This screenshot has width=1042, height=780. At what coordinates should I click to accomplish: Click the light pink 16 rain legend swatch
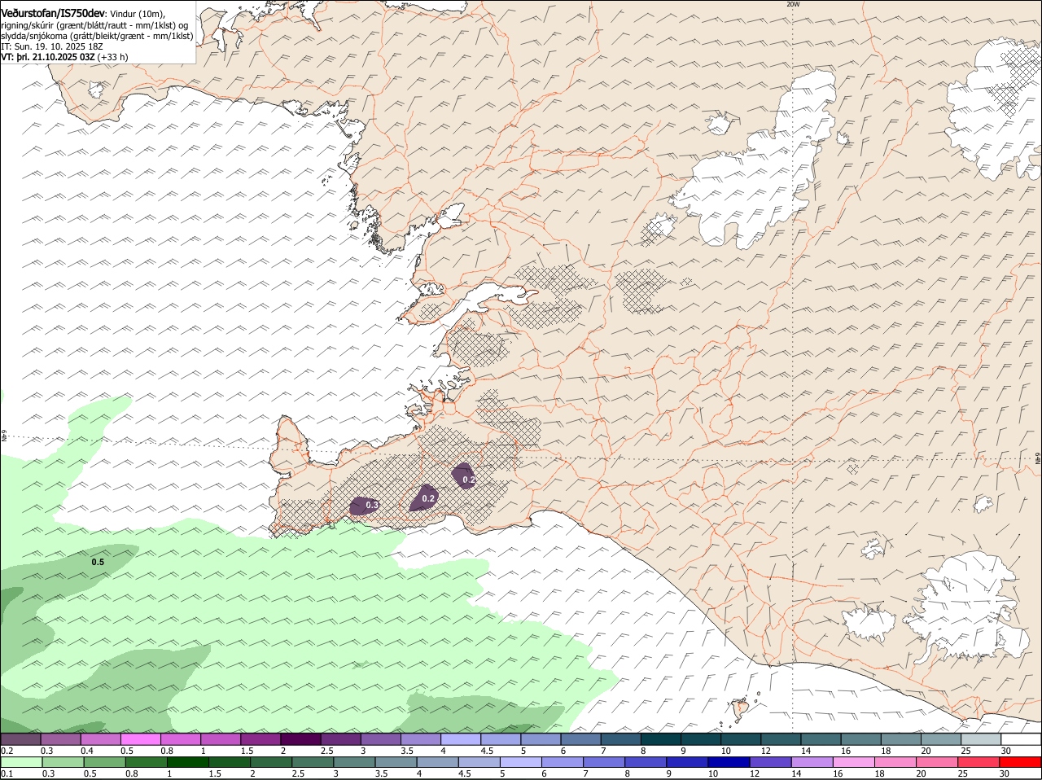855,762
